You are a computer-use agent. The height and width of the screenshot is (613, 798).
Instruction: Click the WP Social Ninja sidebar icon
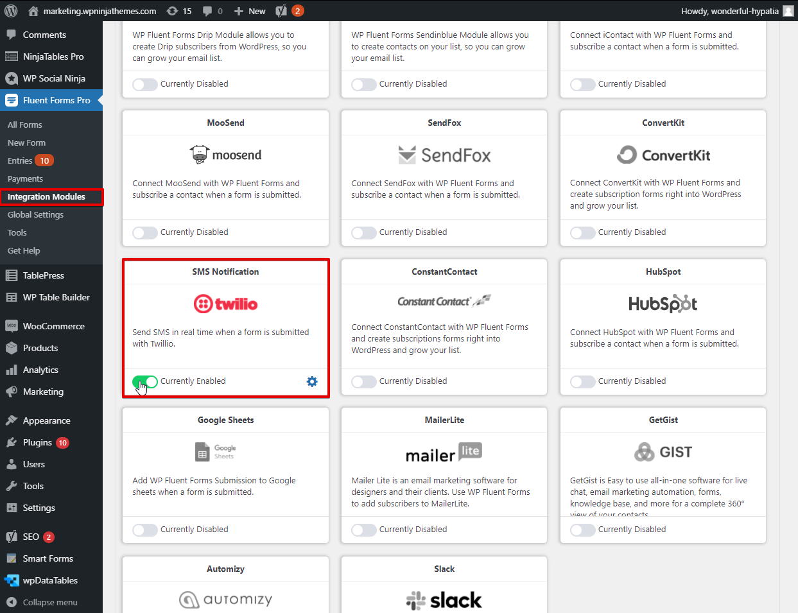11,78
